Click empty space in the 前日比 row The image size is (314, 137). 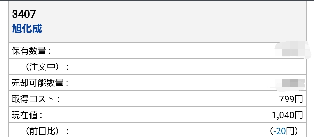pyautogui.click(x=160, y=131)
